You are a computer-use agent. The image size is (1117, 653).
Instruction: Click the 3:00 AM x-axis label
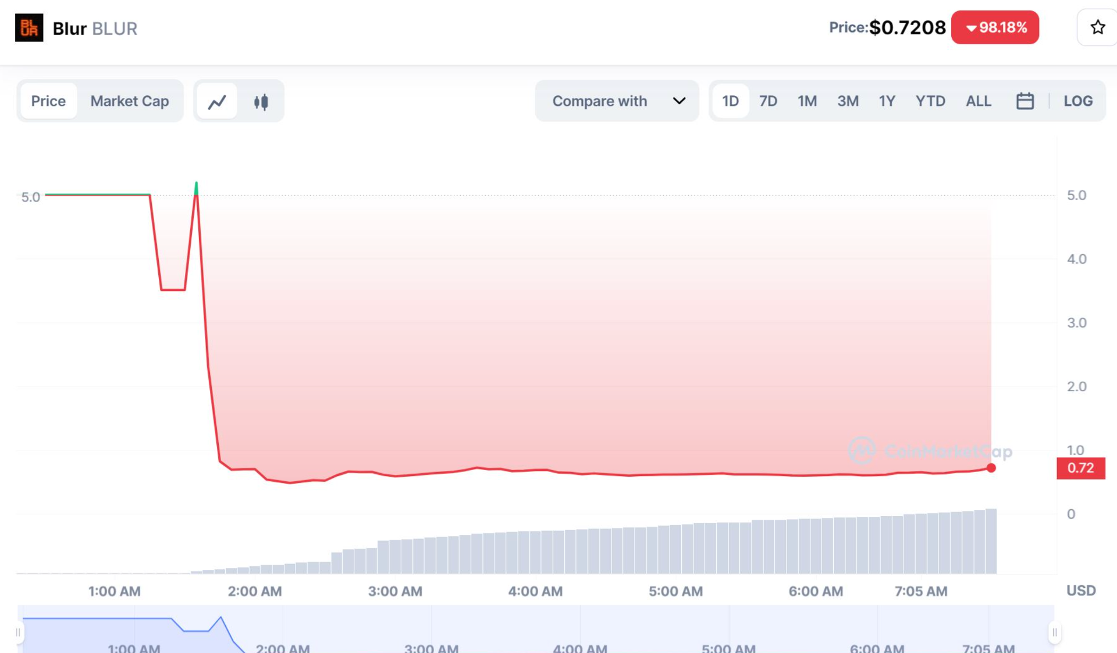(395, 591)
